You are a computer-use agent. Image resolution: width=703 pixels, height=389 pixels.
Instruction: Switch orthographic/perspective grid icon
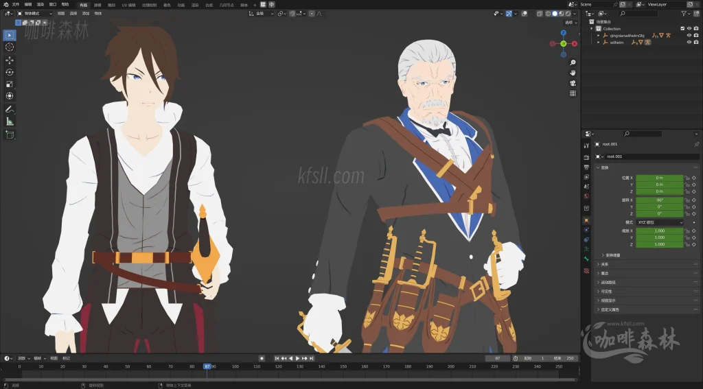click(x=573, y=93)
